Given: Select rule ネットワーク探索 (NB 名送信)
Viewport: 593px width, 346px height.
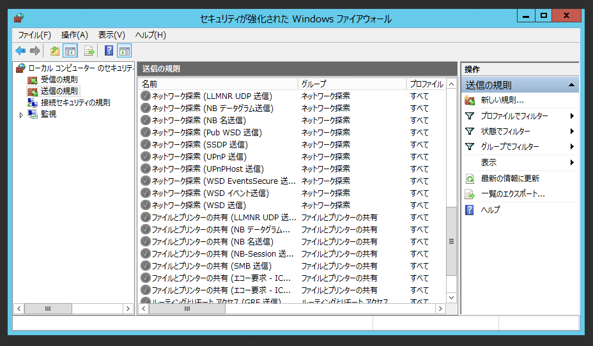Looking at the screenshot, I should click(x=199, y=120).
